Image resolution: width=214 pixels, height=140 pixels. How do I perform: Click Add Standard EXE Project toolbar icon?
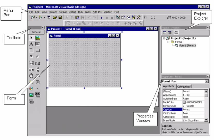click(x=33, y=18)
